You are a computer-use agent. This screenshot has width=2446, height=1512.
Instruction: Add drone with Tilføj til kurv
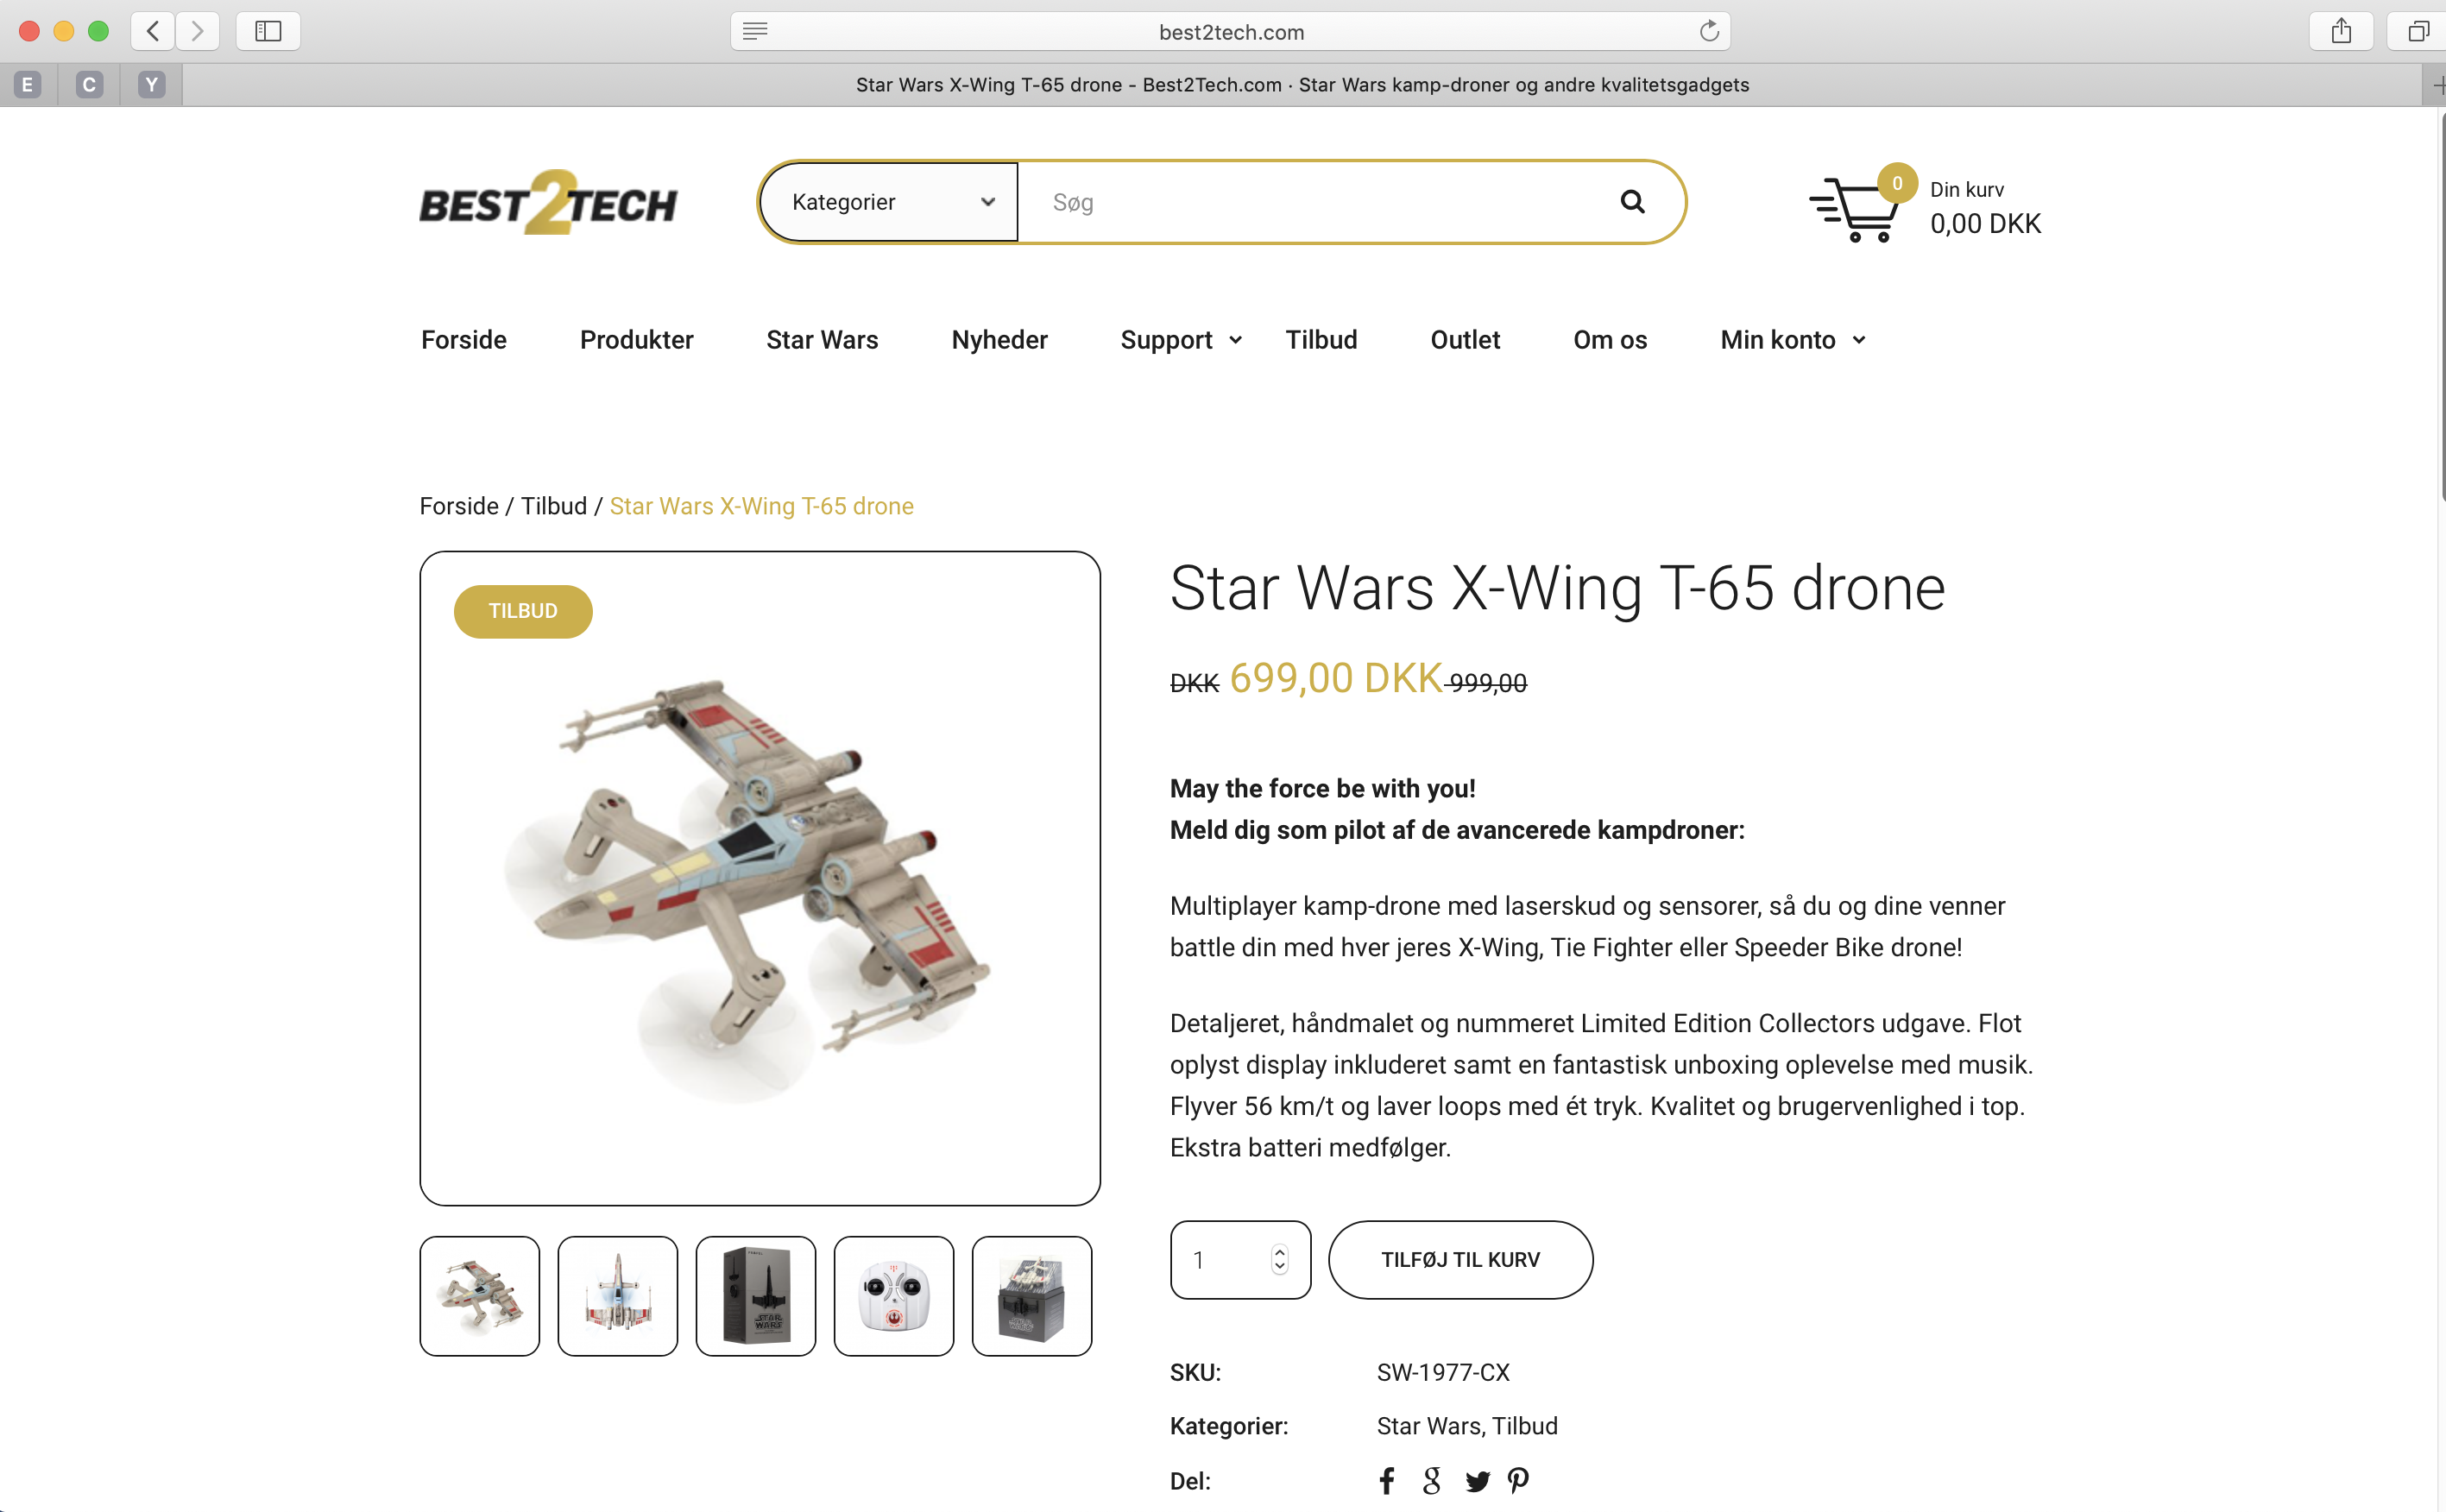click(1460, 1260)
